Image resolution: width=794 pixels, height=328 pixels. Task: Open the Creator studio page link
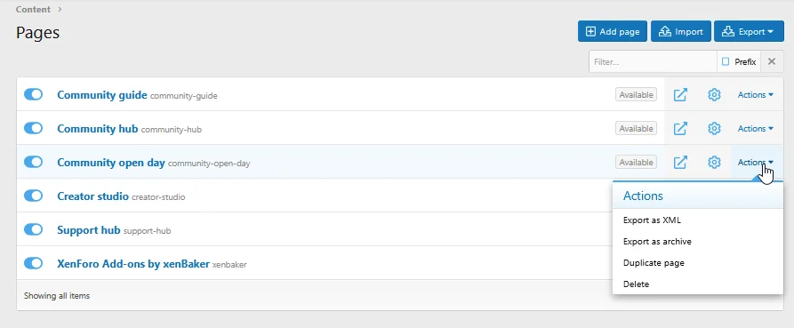pos(92,196)
